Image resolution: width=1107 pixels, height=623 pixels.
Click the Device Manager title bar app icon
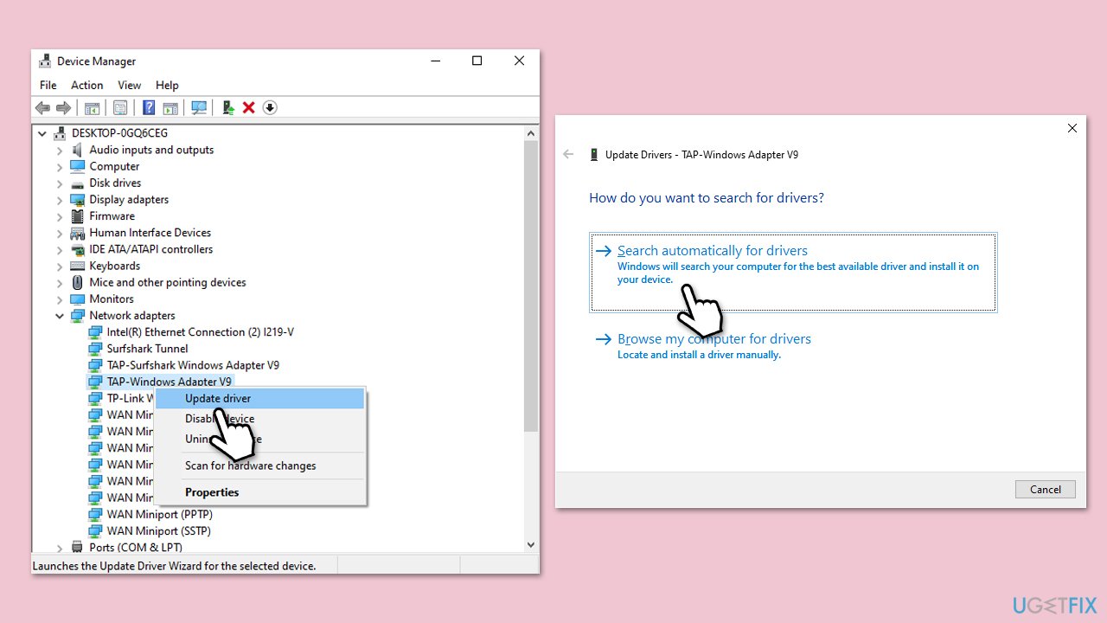(x=46, y=61)
